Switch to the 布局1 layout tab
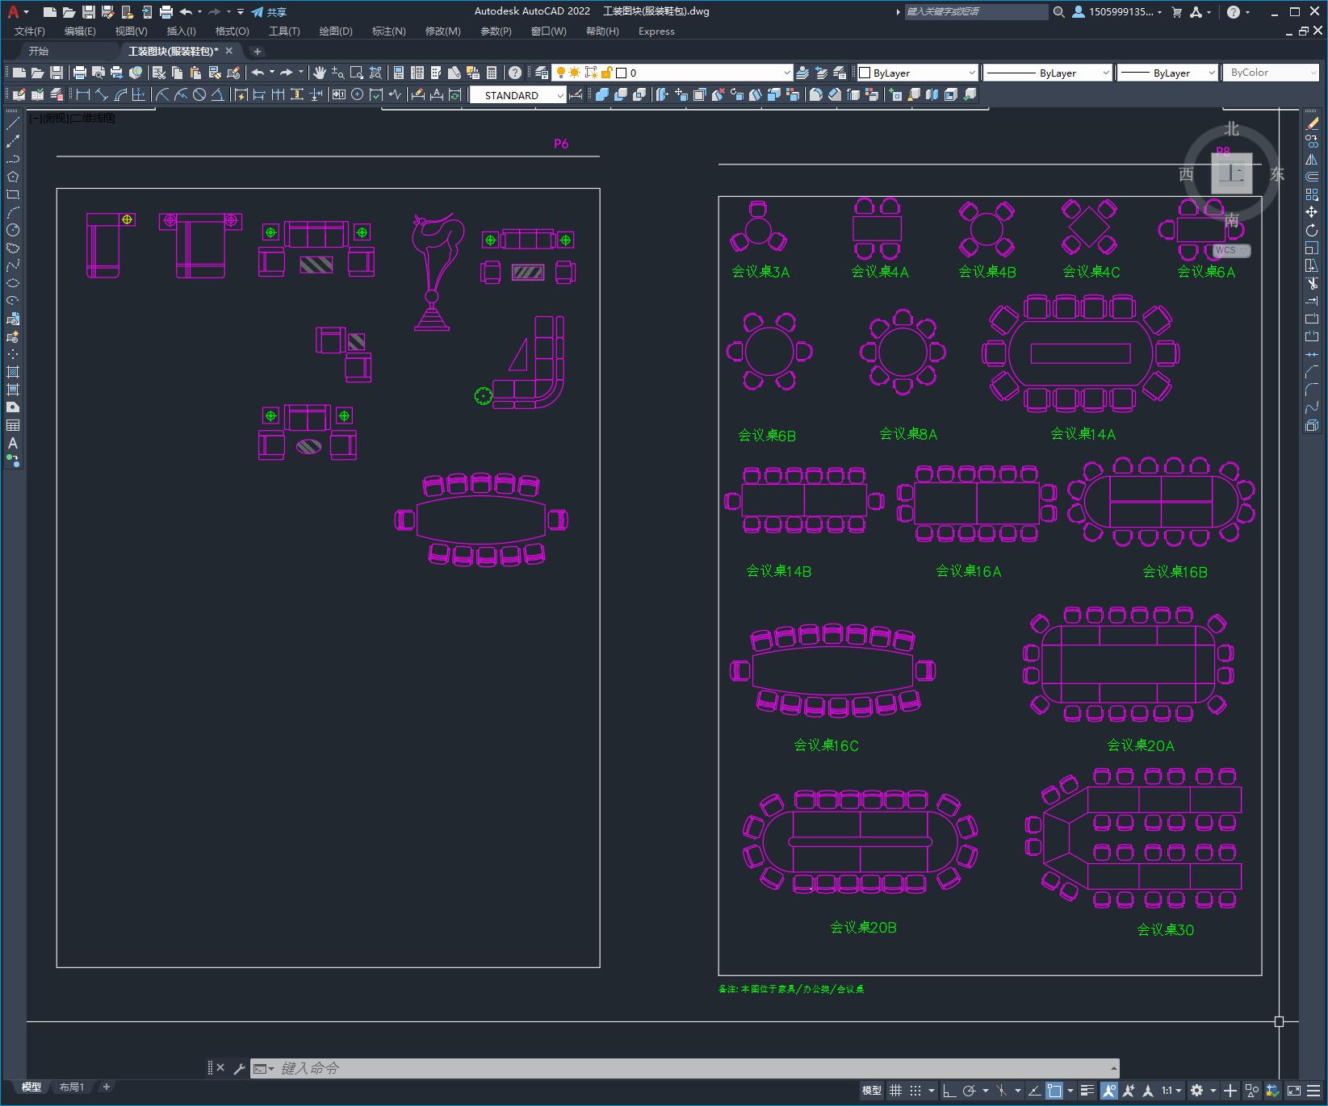Viewport: 1328px width, 1106px height. pos(72,1087)
